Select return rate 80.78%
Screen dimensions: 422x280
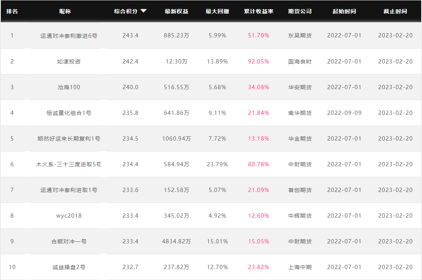pos(258,164)
